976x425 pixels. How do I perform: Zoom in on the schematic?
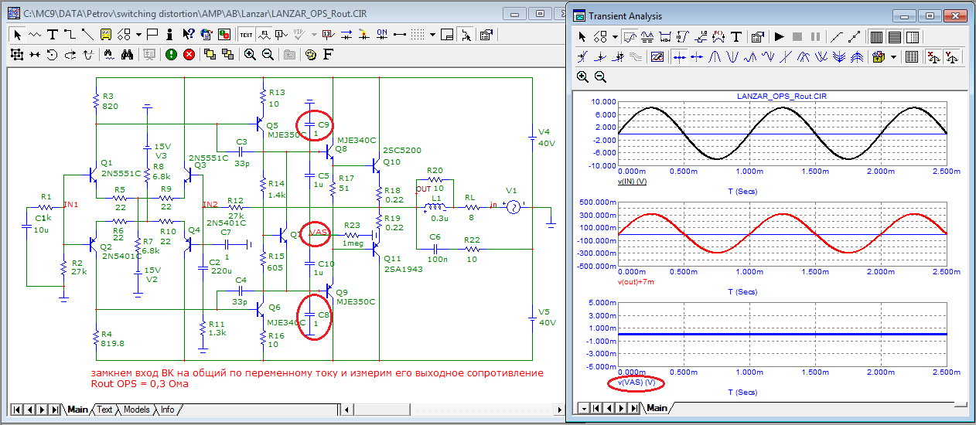point(250,55)
